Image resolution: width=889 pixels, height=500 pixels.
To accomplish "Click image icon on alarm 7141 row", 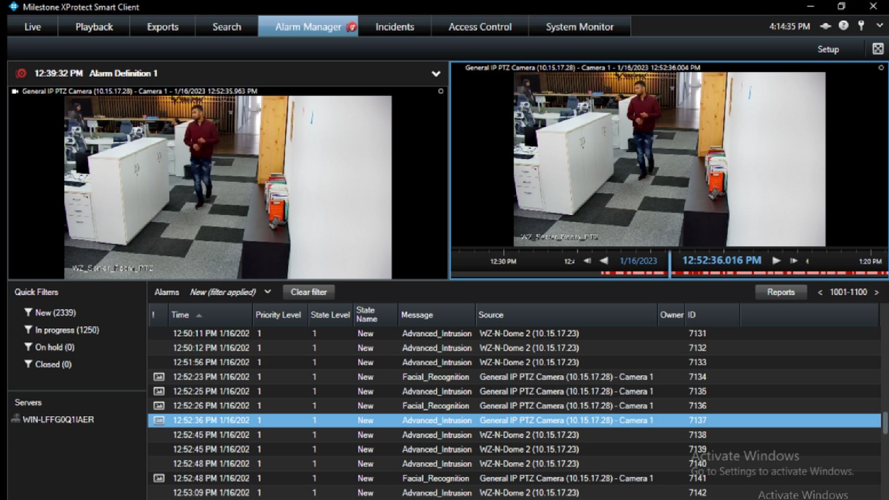I will [x=159, y=478].
